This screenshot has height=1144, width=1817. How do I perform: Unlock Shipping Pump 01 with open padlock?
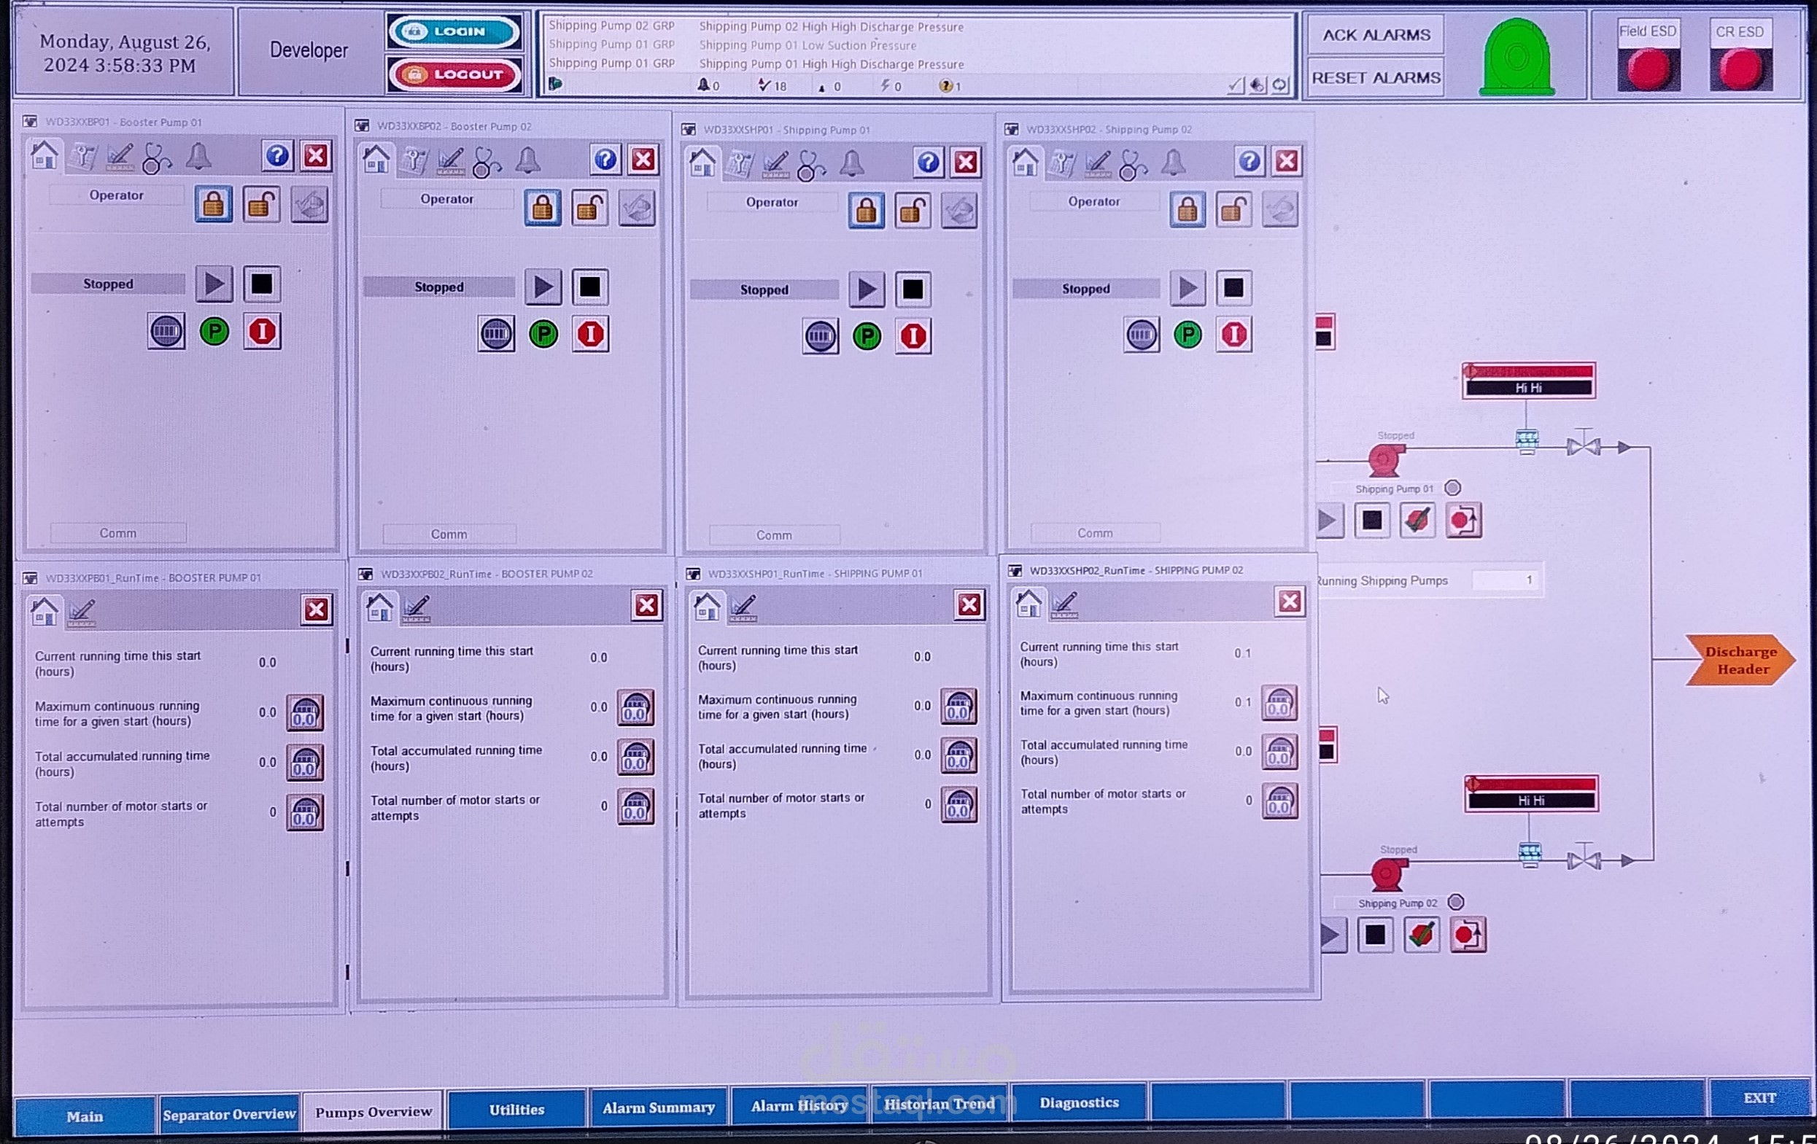(913, 211)
